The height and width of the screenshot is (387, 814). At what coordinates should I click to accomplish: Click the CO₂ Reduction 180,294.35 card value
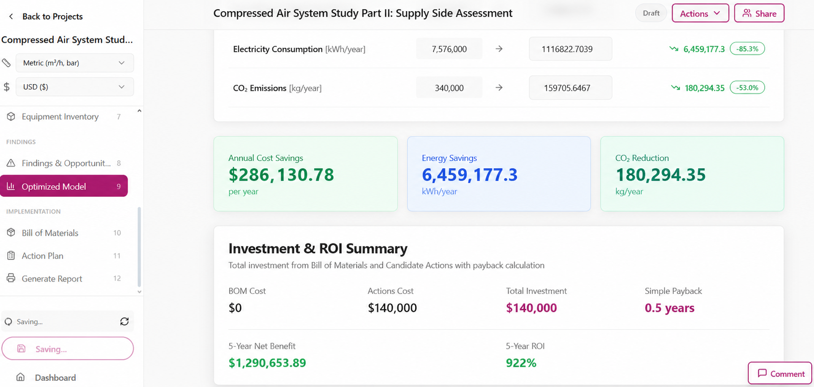tap(660, 174)
